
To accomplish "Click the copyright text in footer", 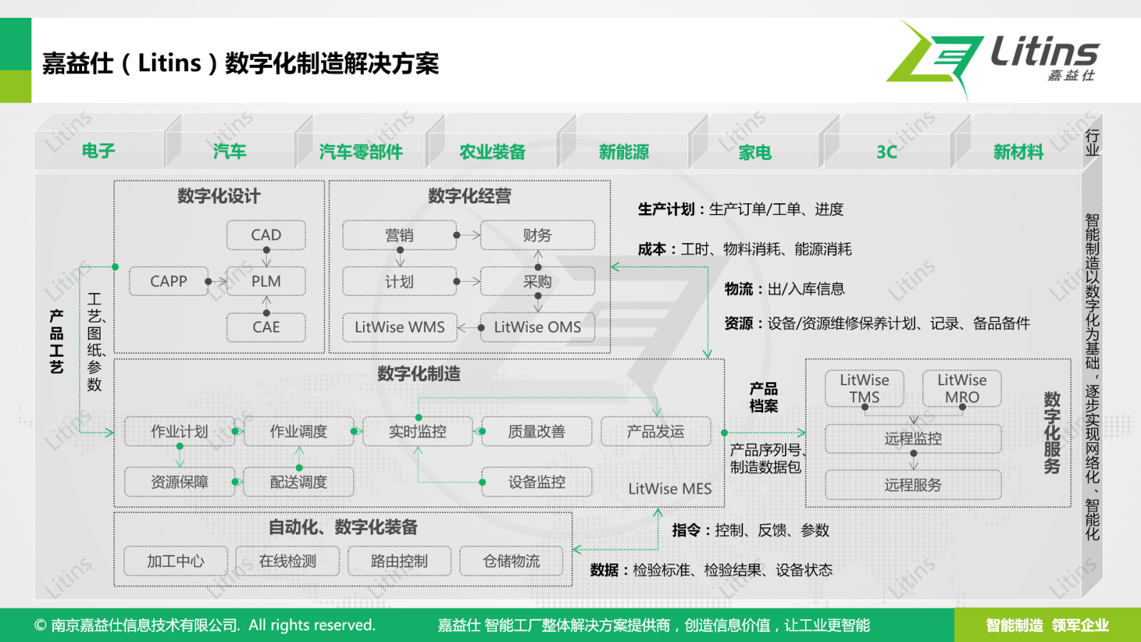I will pos(205,625).
